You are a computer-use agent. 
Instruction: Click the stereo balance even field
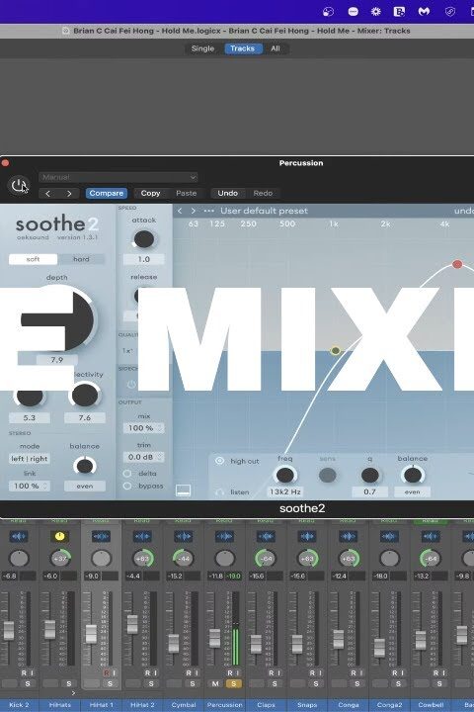pos(85,486)
